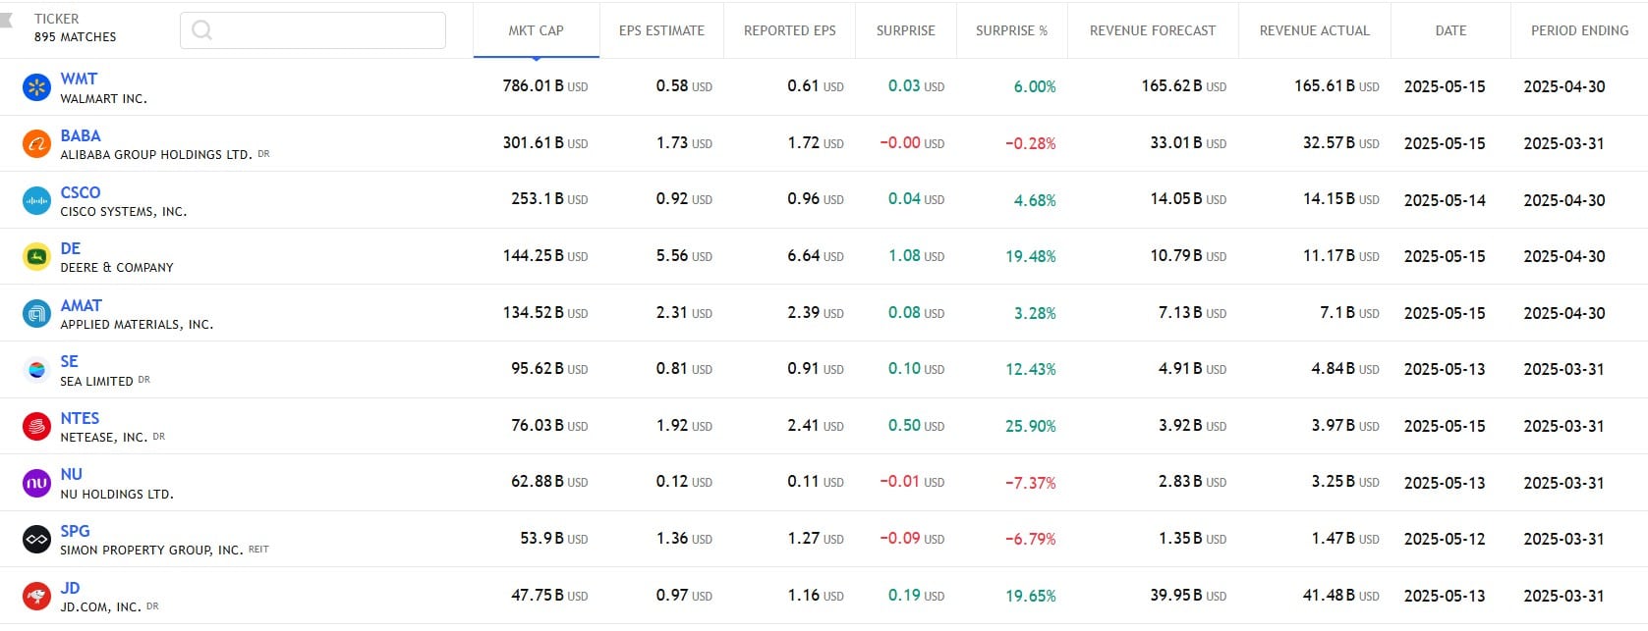Viewport: 1648px width, 631px height.
Task: Click the 'WALMART INC.' company name
Action: pos(103,99)
